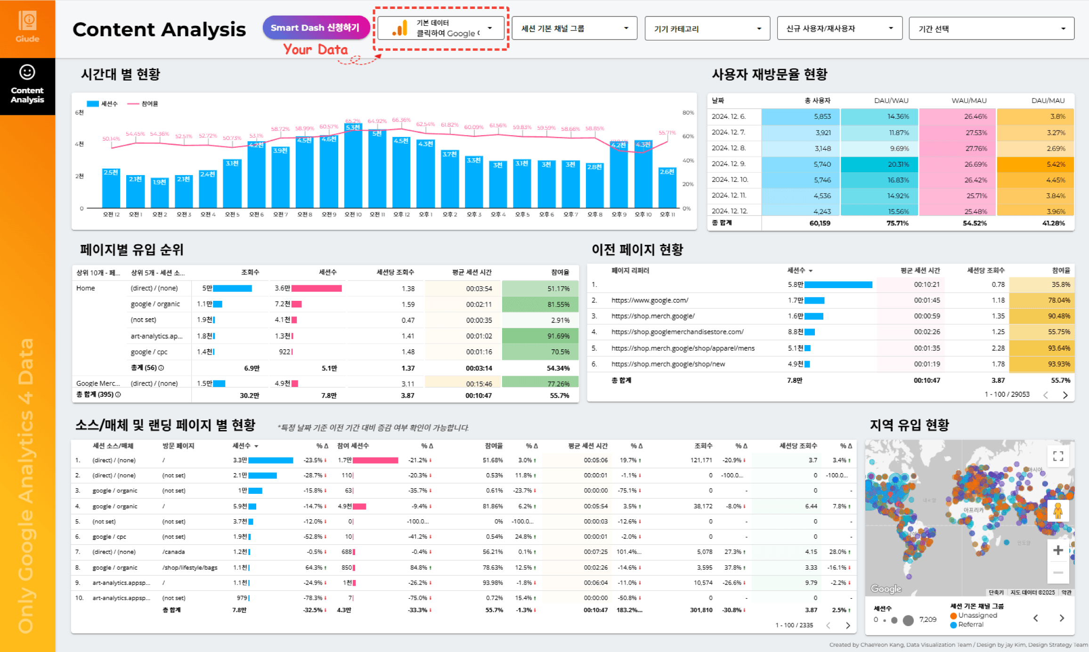Click the 오후 11 bar labeled 2.6천
The image size is (1089, 652).
tap(667, 188)
